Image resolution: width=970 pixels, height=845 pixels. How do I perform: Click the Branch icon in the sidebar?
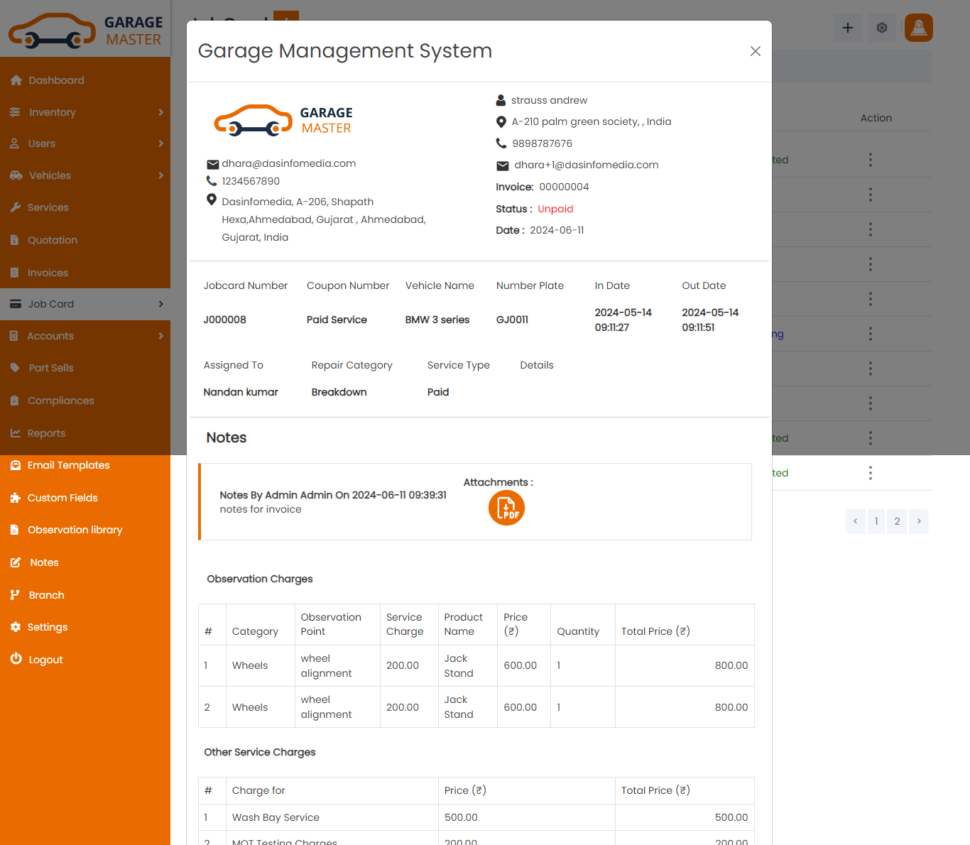click(x=16, y=594)
